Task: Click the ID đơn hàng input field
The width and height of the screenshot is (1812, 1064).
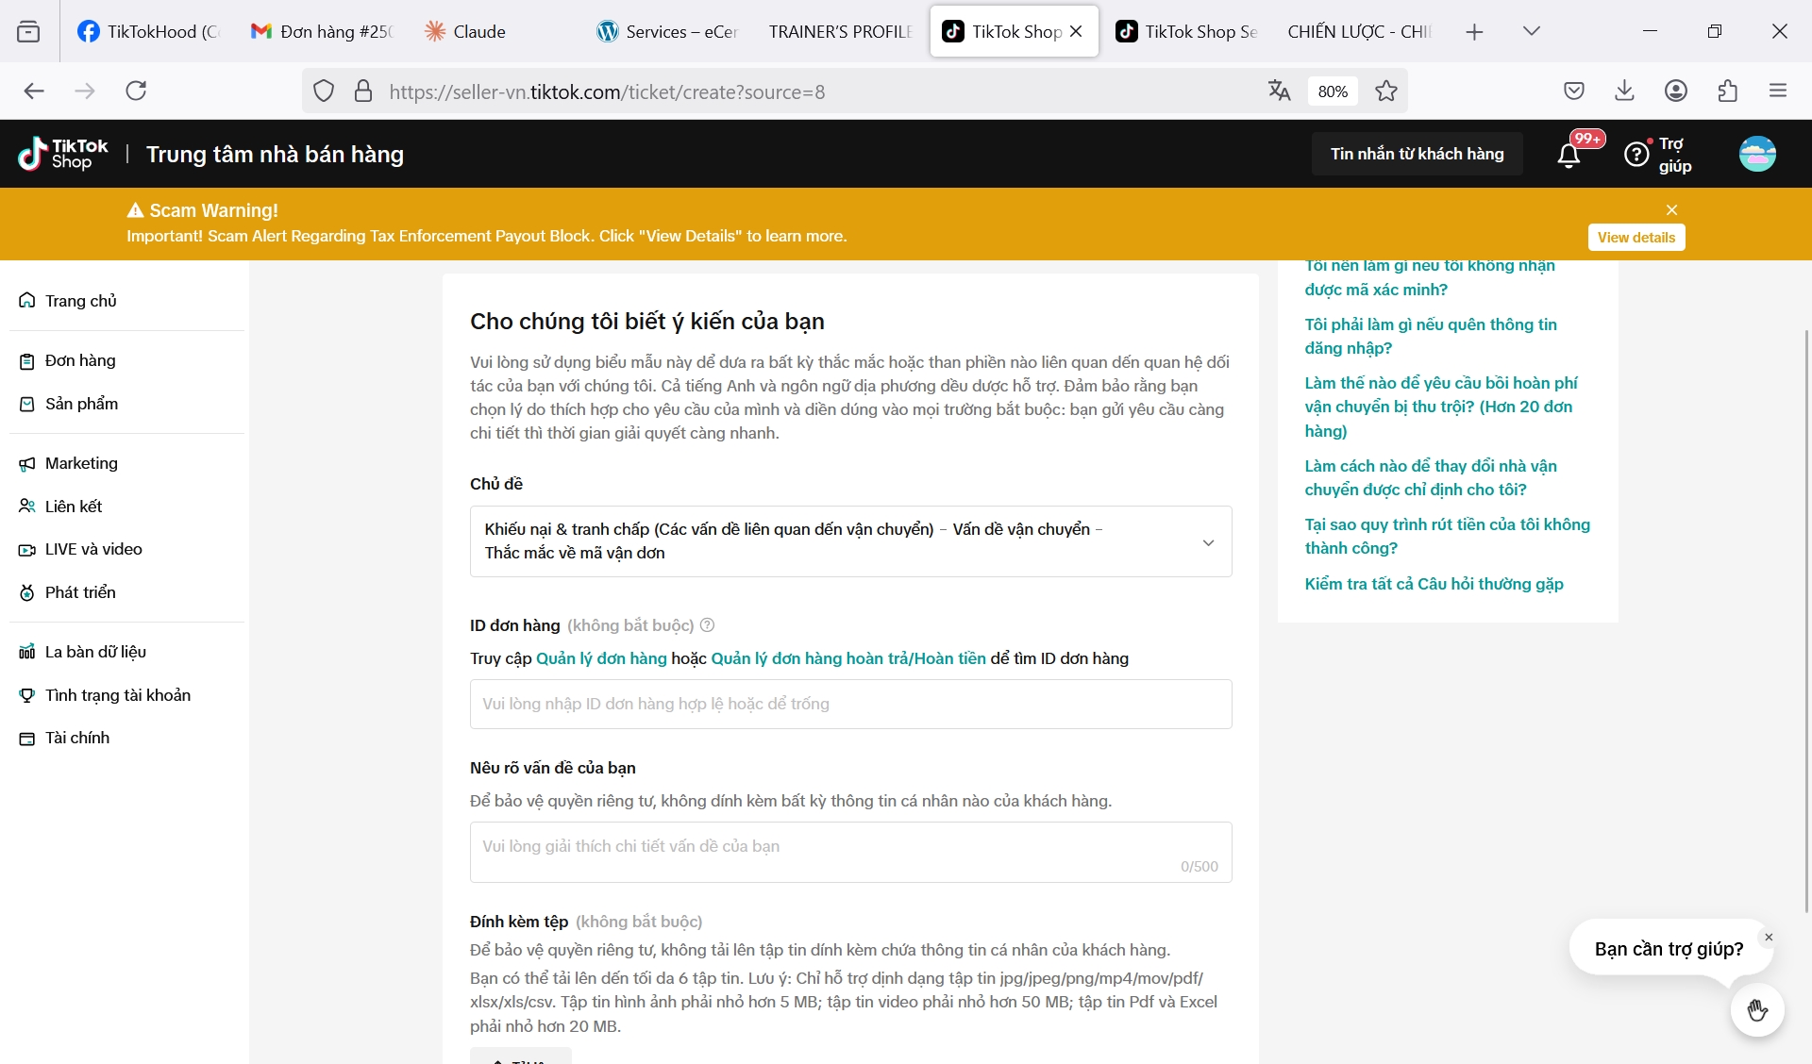Action: (850, 704)
